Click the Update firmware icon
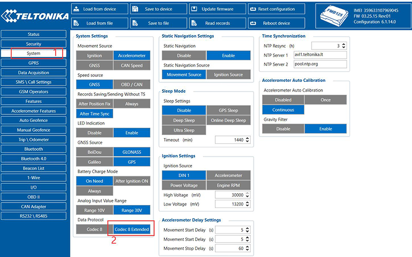Viewport: 412px width, 257px height. (x=194, y=9)
